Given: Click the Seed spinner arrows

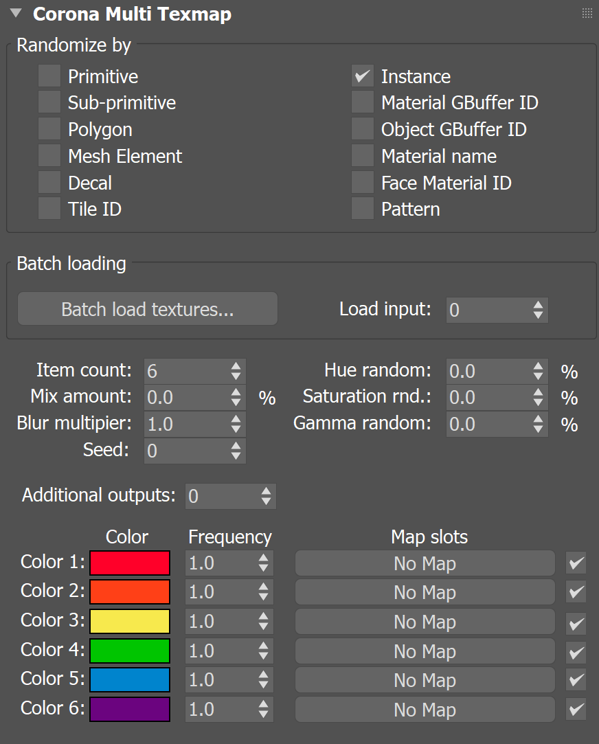Looking at the screenshot, I should 236,450.
